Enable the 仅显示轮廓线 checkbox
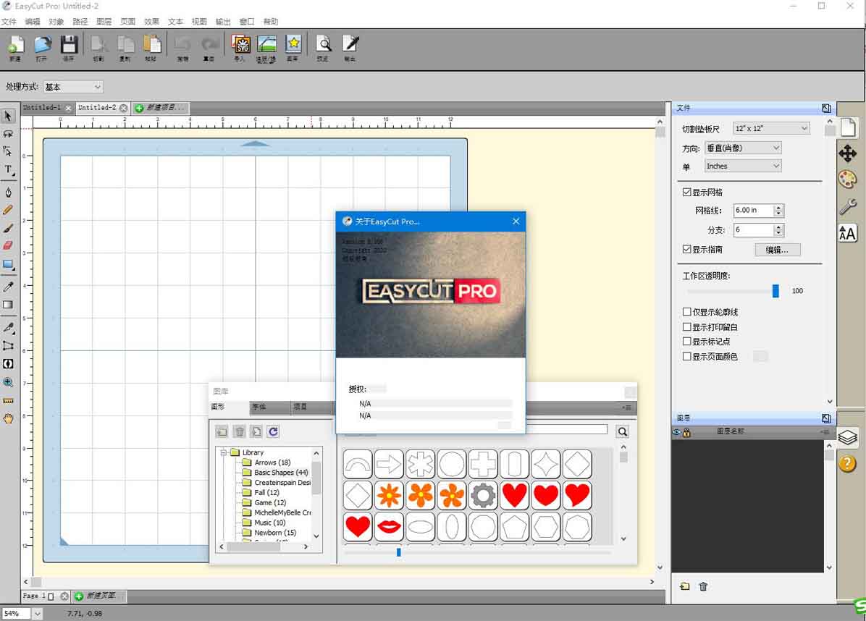 coord(687,312)
